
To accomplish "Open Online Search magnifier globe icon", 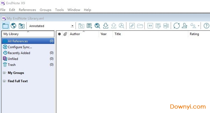I will [97, 26].
